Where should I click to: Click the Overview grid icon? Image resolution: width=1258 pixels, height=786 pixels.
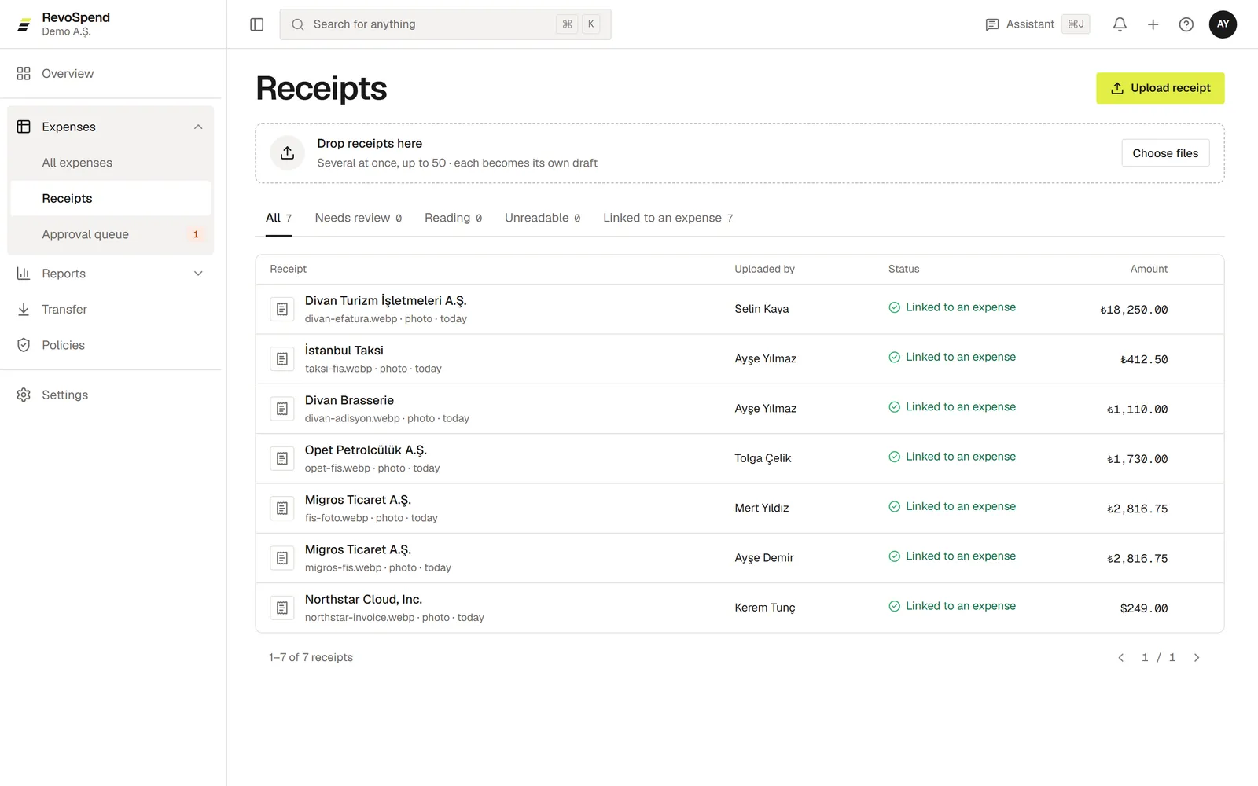pyautogui.click(x=24, y=73)
